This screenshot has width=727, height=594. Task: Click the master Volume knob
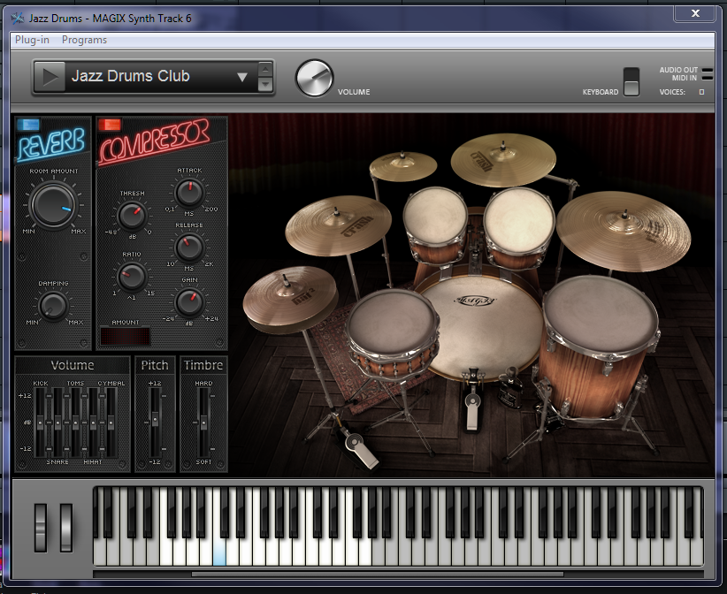coord(314,78)
